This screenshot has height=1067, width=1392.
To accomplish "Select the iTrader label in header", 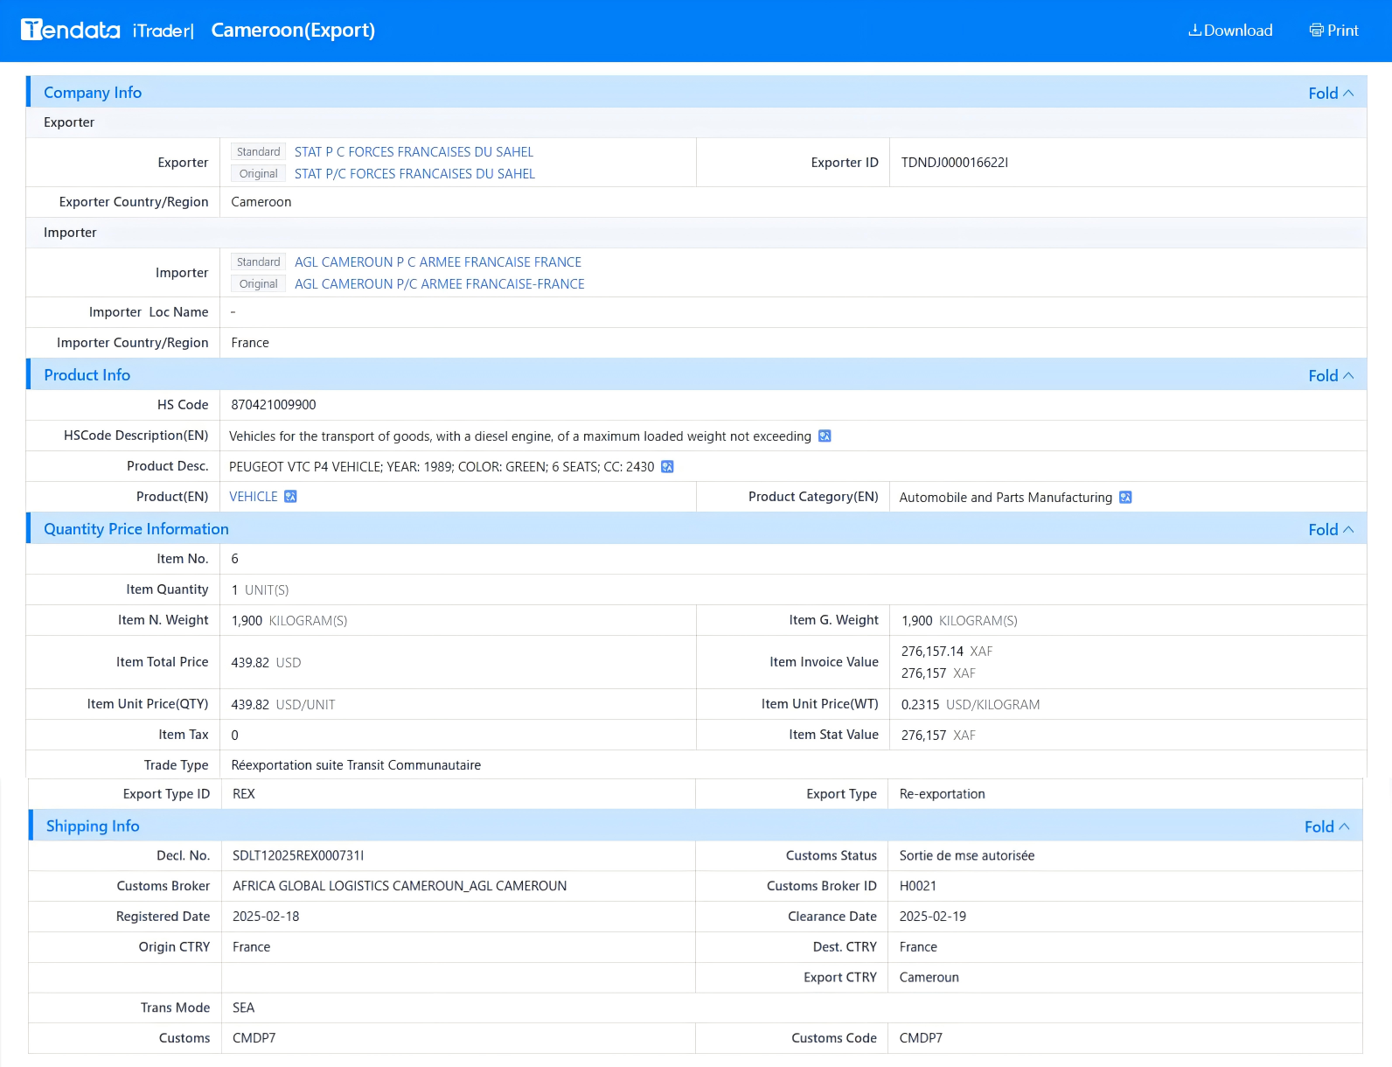I will (x=163, y=31).
